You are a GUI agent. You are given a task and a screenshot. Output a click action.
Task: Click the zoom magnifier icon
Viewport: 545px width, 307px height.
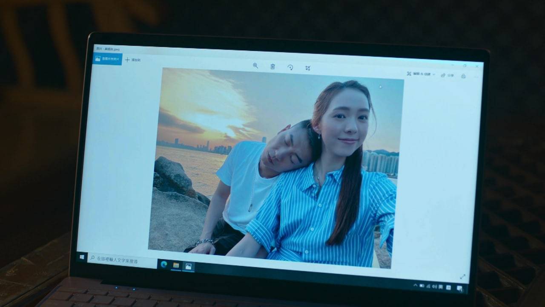pyautogui.click(x=255, y=66)
